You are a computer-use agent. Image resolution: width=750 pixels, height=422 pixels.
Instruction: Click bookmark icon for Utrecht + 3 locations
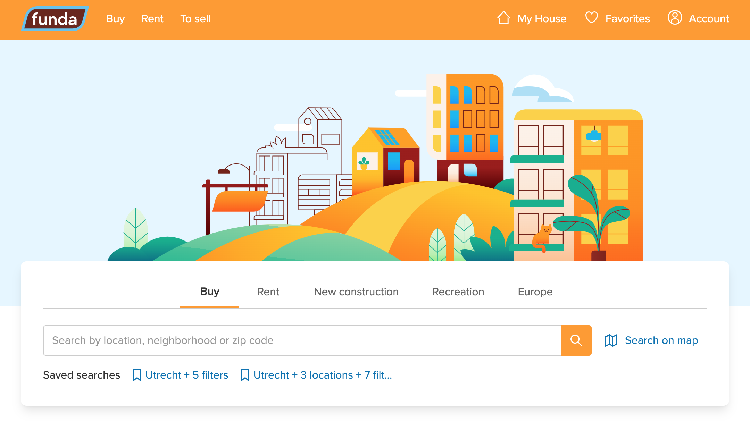click(x=245, y=375)
